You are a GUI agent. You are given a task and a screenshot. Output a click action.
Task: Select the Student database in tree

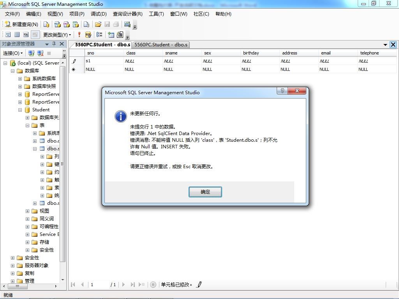click(41, 109)
